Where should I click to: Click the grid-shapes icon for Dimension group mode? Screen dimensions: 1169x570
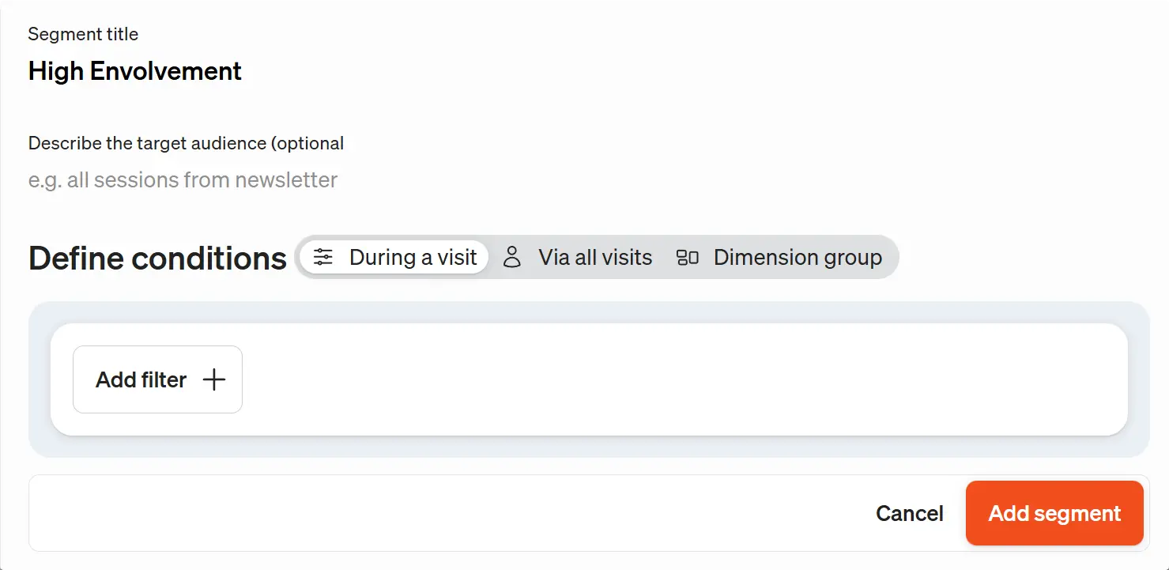(x=687, y=256)
